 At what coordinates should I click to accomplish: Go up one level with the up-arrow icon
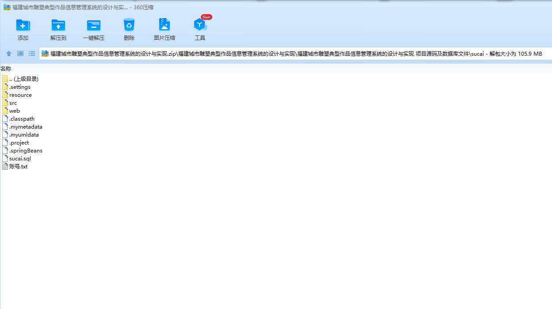(x=9, y=53)
